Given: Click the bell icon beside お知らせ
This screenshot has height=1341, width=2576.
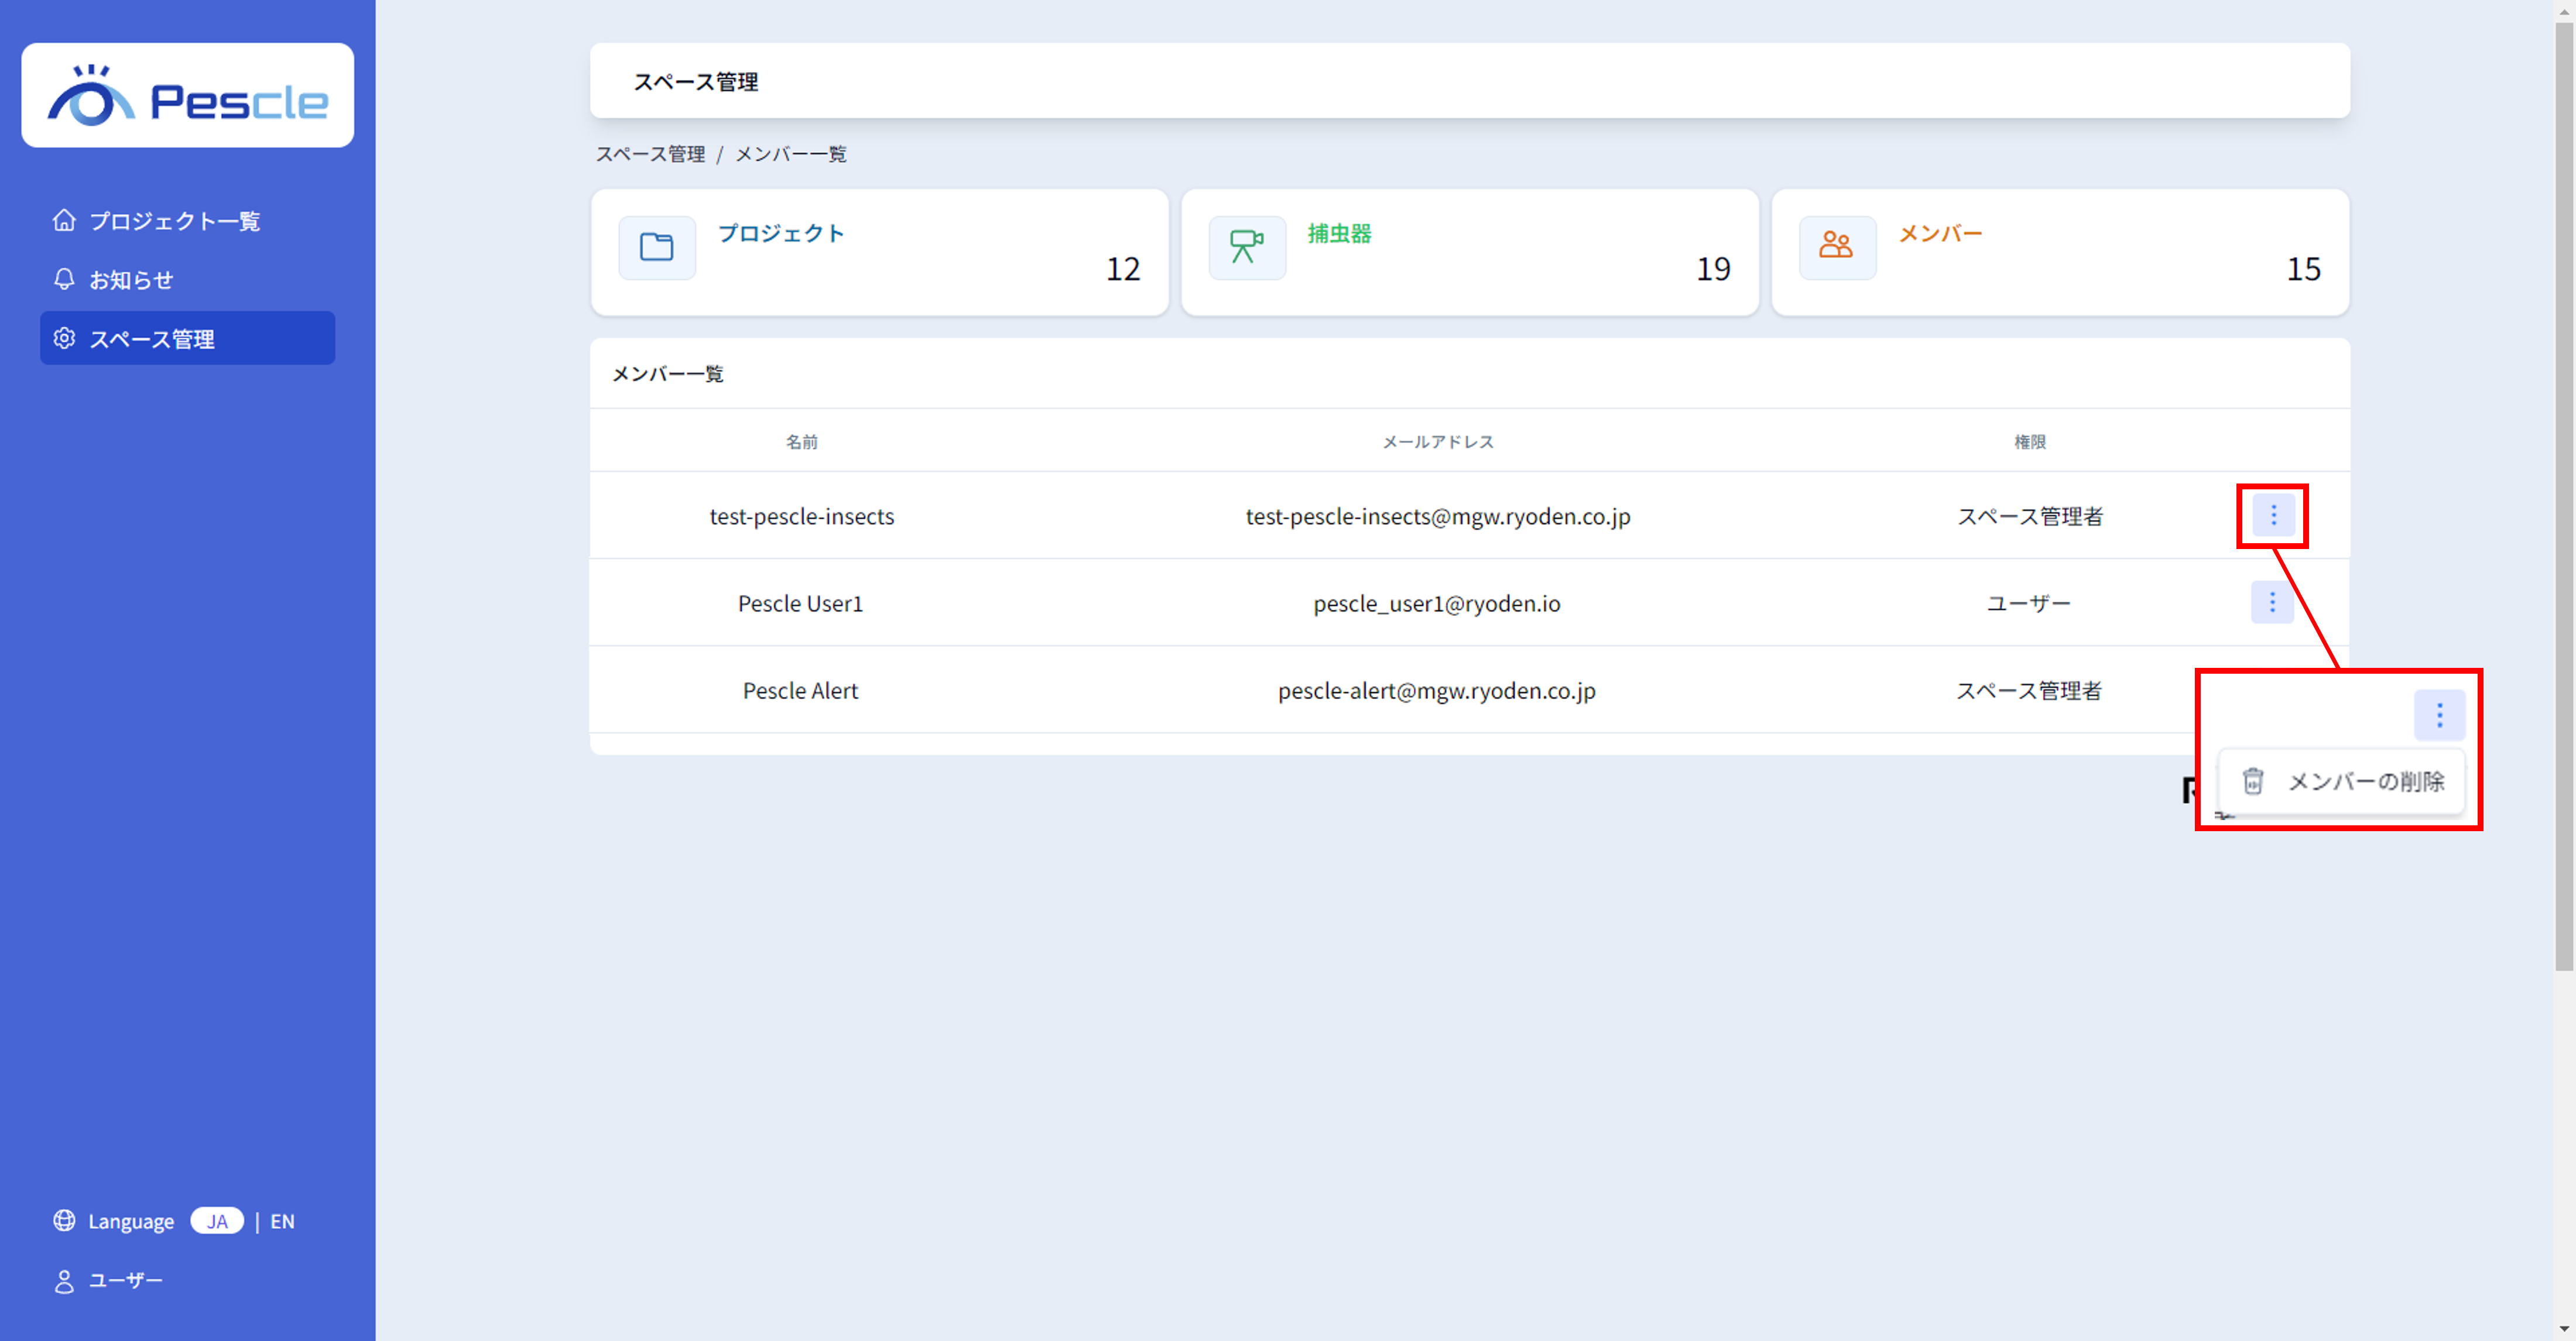Looking at the screenshot, I should click(x=64, y=279).
